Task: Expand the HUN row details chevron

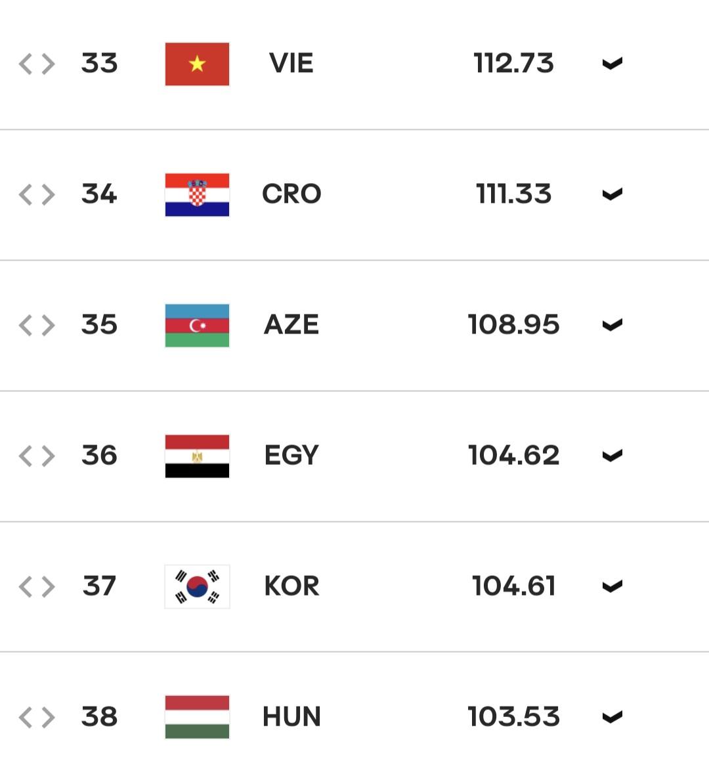Action: (612, 717)
